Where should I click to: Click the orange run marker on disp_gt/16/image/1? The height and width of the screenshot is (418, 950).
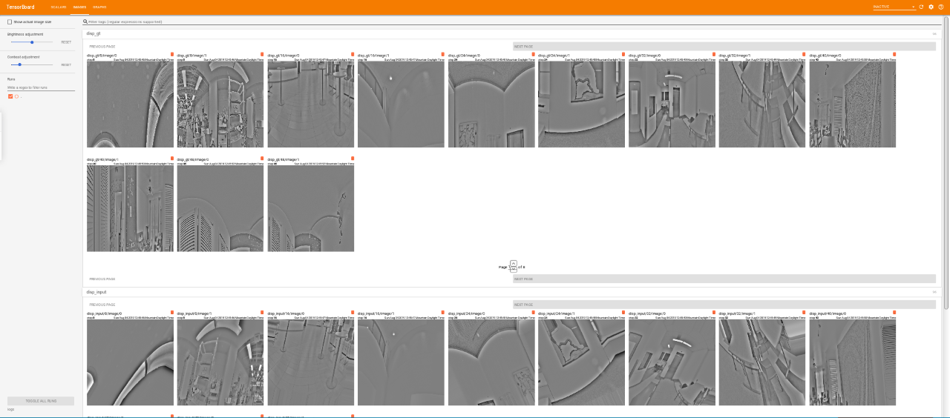(443, 54)
